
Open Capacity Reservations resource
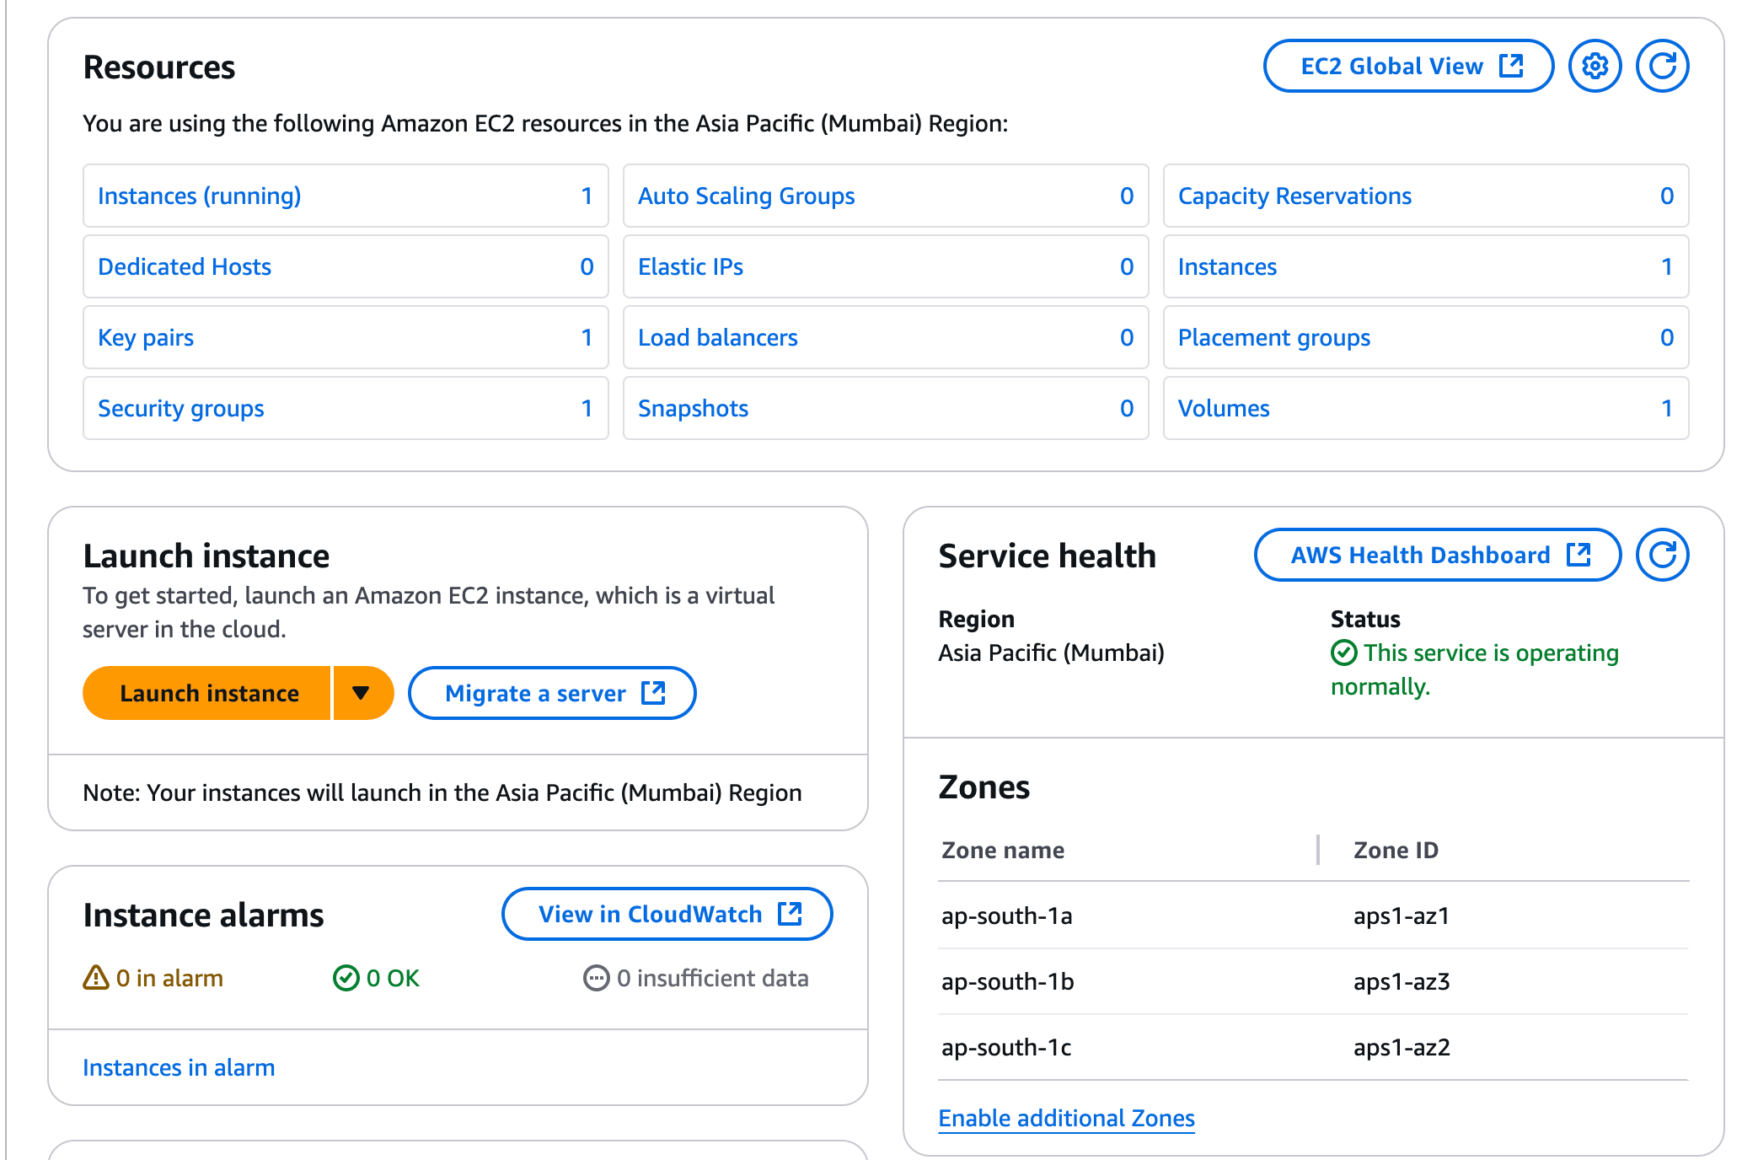[x=1294, y=196]
